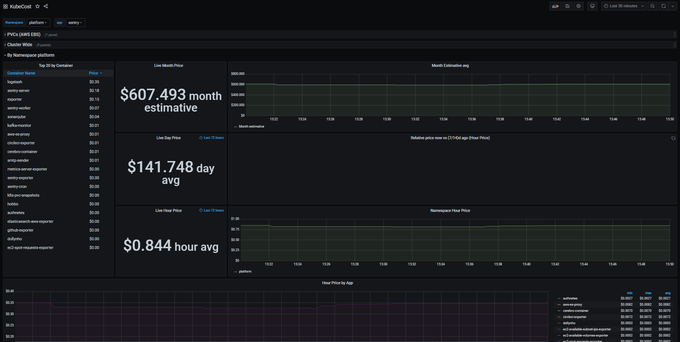Viewport: 680px width, 342px height.
Task: Cycle view mode monitor icon
Action: tap(592, 6)
